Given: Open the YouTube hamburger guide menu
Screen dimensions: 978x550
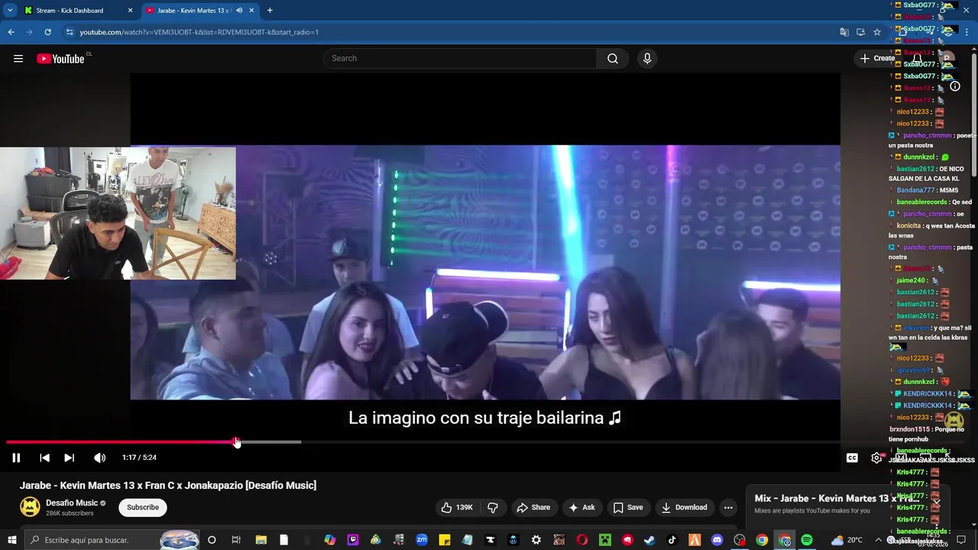Looking at the screenshot, I should pyautogui.click(x=18, y=59).
